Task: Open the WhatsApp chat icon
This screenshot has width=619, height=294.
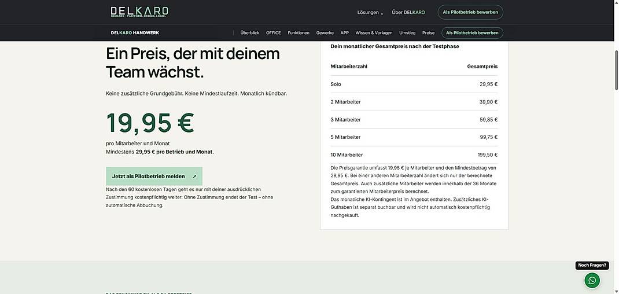Action: point(592,280)
